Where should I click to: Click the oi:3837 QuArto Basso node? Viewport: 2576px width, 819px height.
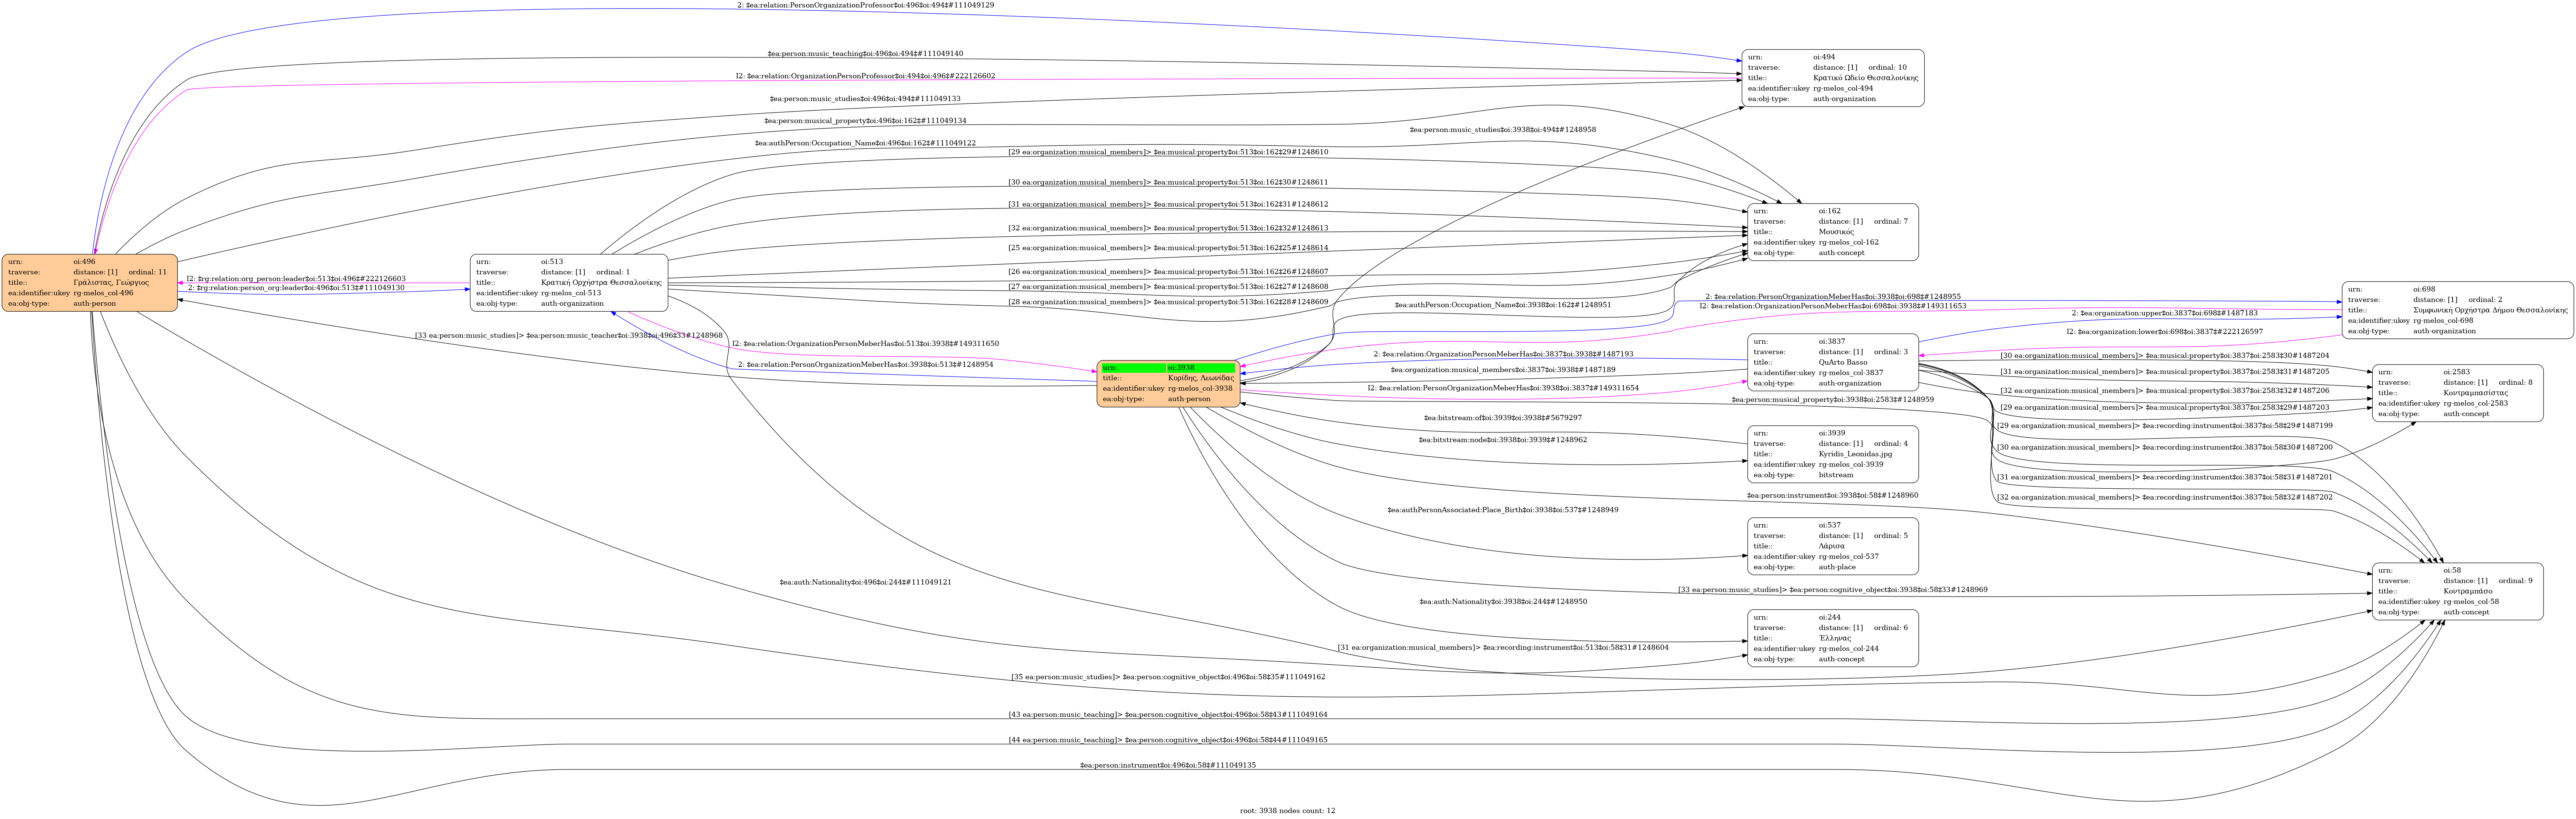click(1832, 362)
